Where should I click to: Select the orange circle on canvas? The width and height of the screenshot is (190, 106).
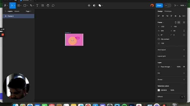click(72, 41)
